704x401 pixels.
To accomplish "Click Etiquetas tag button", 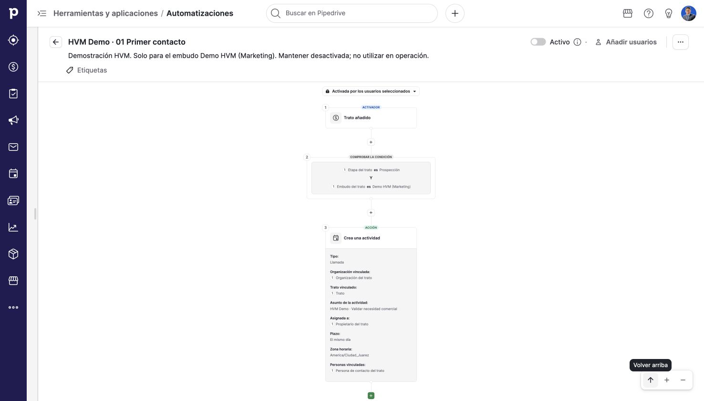I will 86,70.
